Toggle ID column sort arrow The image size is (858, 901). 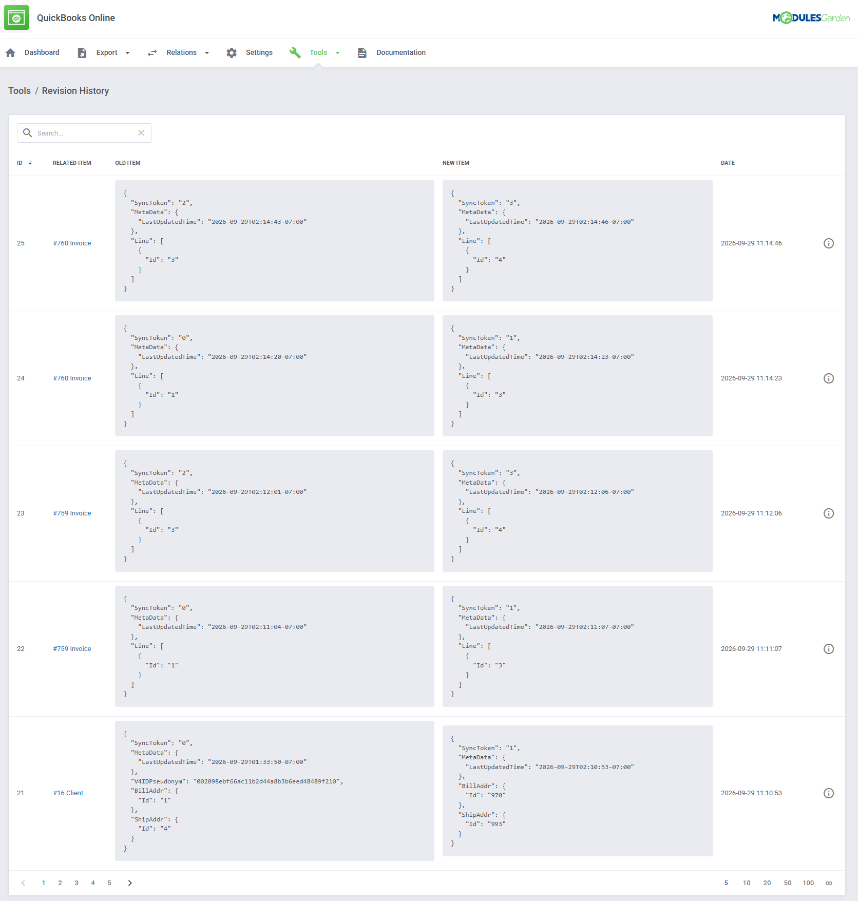pyautogui.click(x=30, y=163)
